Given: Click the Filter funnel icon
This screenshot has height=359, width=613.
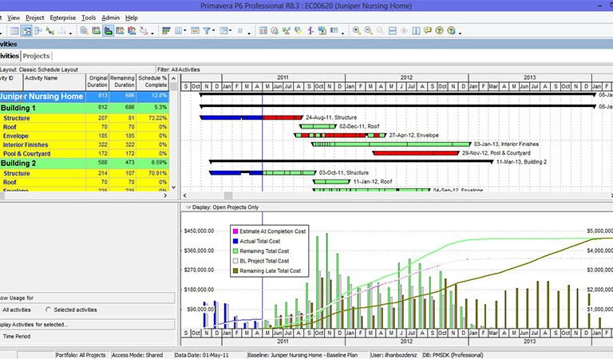Looking at the screenshot, I should pyautogui.click(x=207, y=30).
